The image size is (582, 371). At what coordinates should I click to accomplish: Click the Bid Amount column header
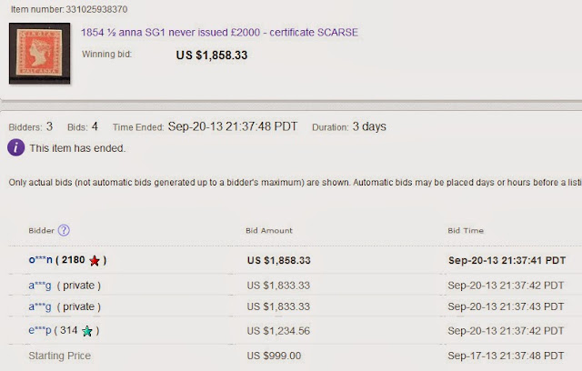269,231
